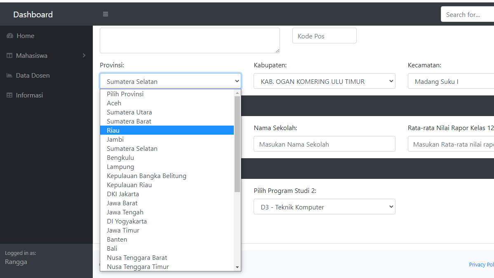Open the Kecamatan selector showing Madang Suku I

(449, 81)
